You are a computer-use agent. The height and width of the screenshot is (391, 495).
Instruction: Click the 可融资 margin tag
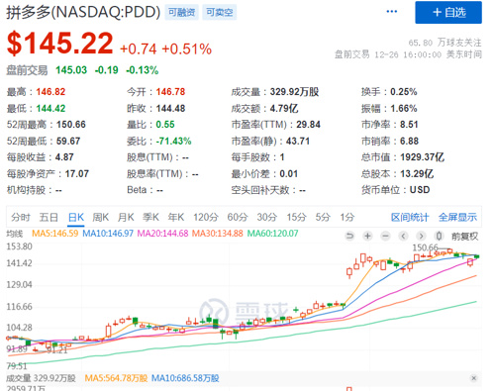click(x=181, y=13)
